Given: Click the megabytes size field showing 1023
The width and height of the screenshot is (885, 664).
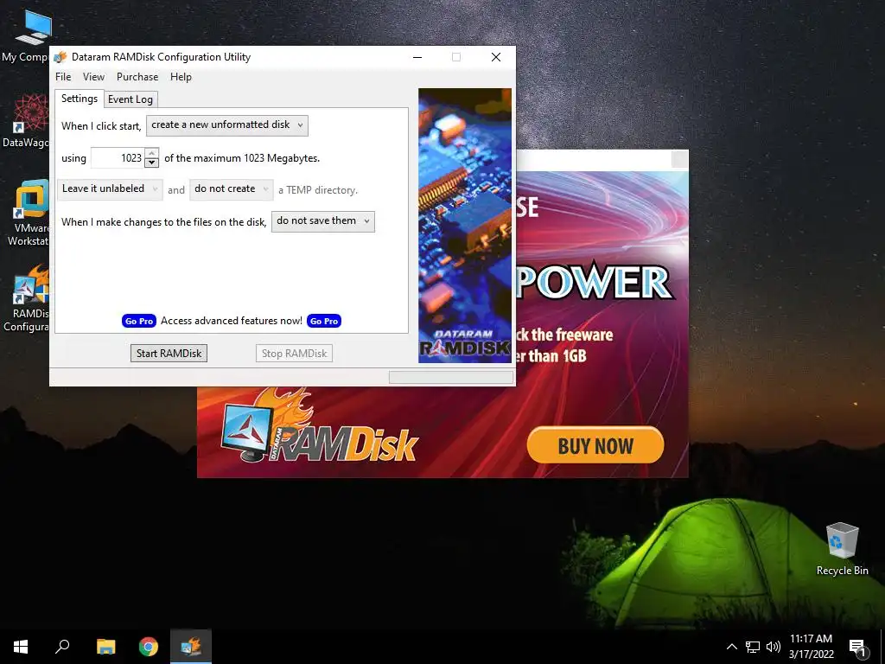Looking at the screenshot, I should pos(118,158).
